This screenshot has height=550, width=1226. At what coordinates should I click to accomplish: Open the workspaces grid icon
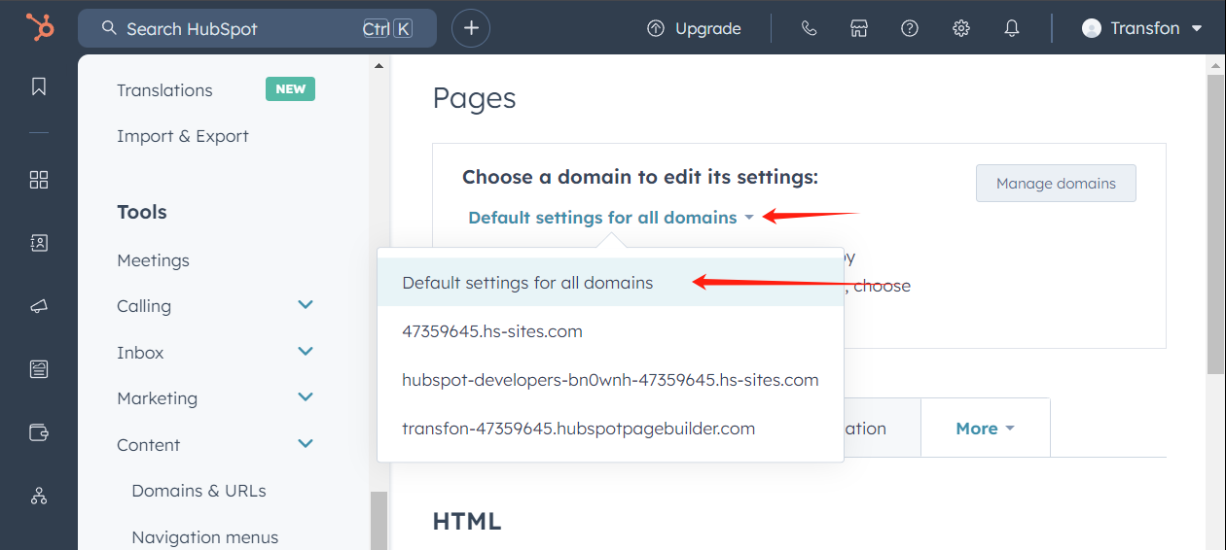(x=39, y=180)
